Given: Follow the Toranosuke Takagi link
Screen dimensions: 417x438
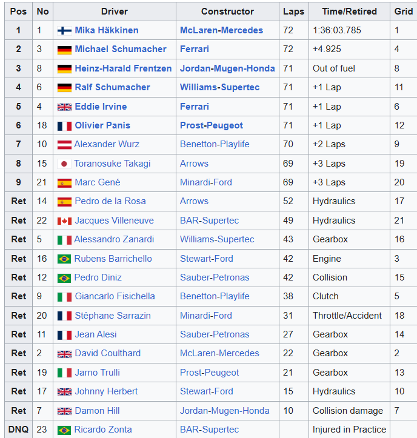Looking at the screenshot, I should 112,164.
